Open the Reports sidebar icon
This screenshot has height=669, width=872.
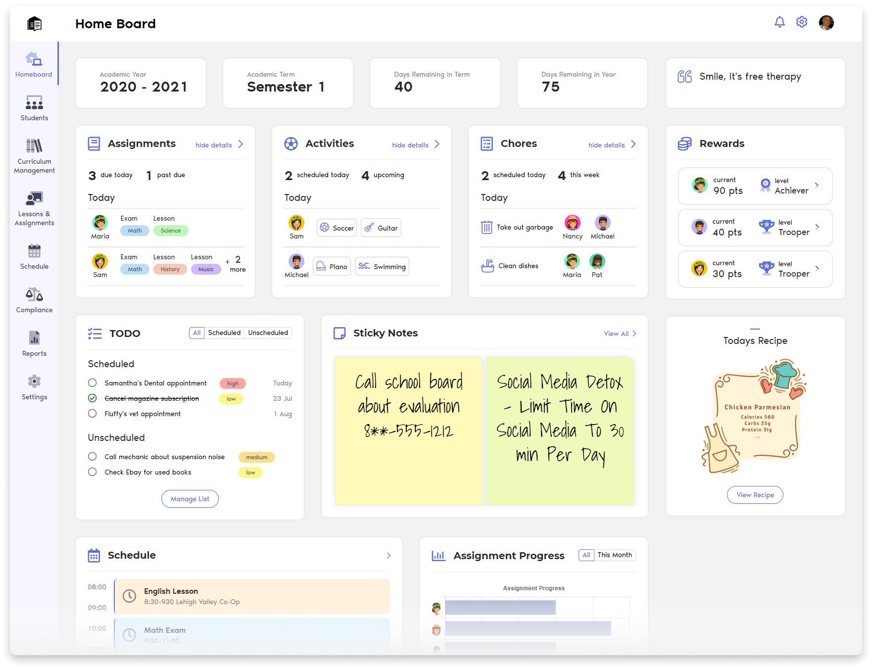[x=34, y=338]
